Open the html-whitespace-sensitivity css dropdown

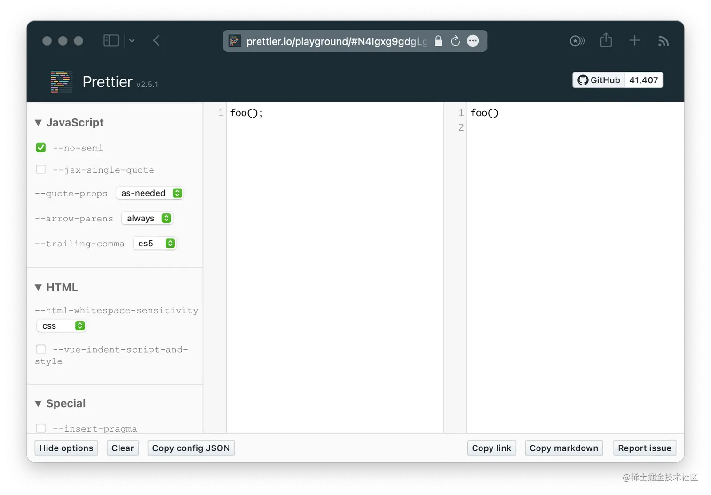pos(61,326)
